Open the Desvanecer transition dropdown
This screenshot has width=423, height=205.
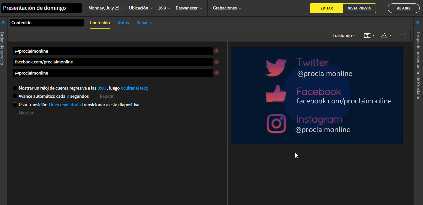coord(189,8)
